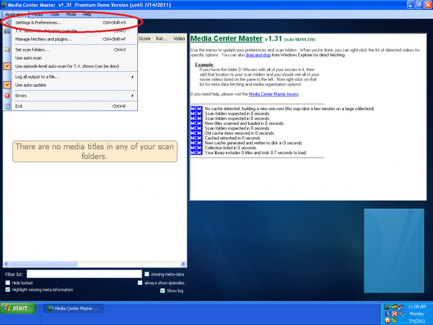Follow the drag-and-drop link
Image resolution: width=433 pixels, height=325 pixels.
click(258, 55)
